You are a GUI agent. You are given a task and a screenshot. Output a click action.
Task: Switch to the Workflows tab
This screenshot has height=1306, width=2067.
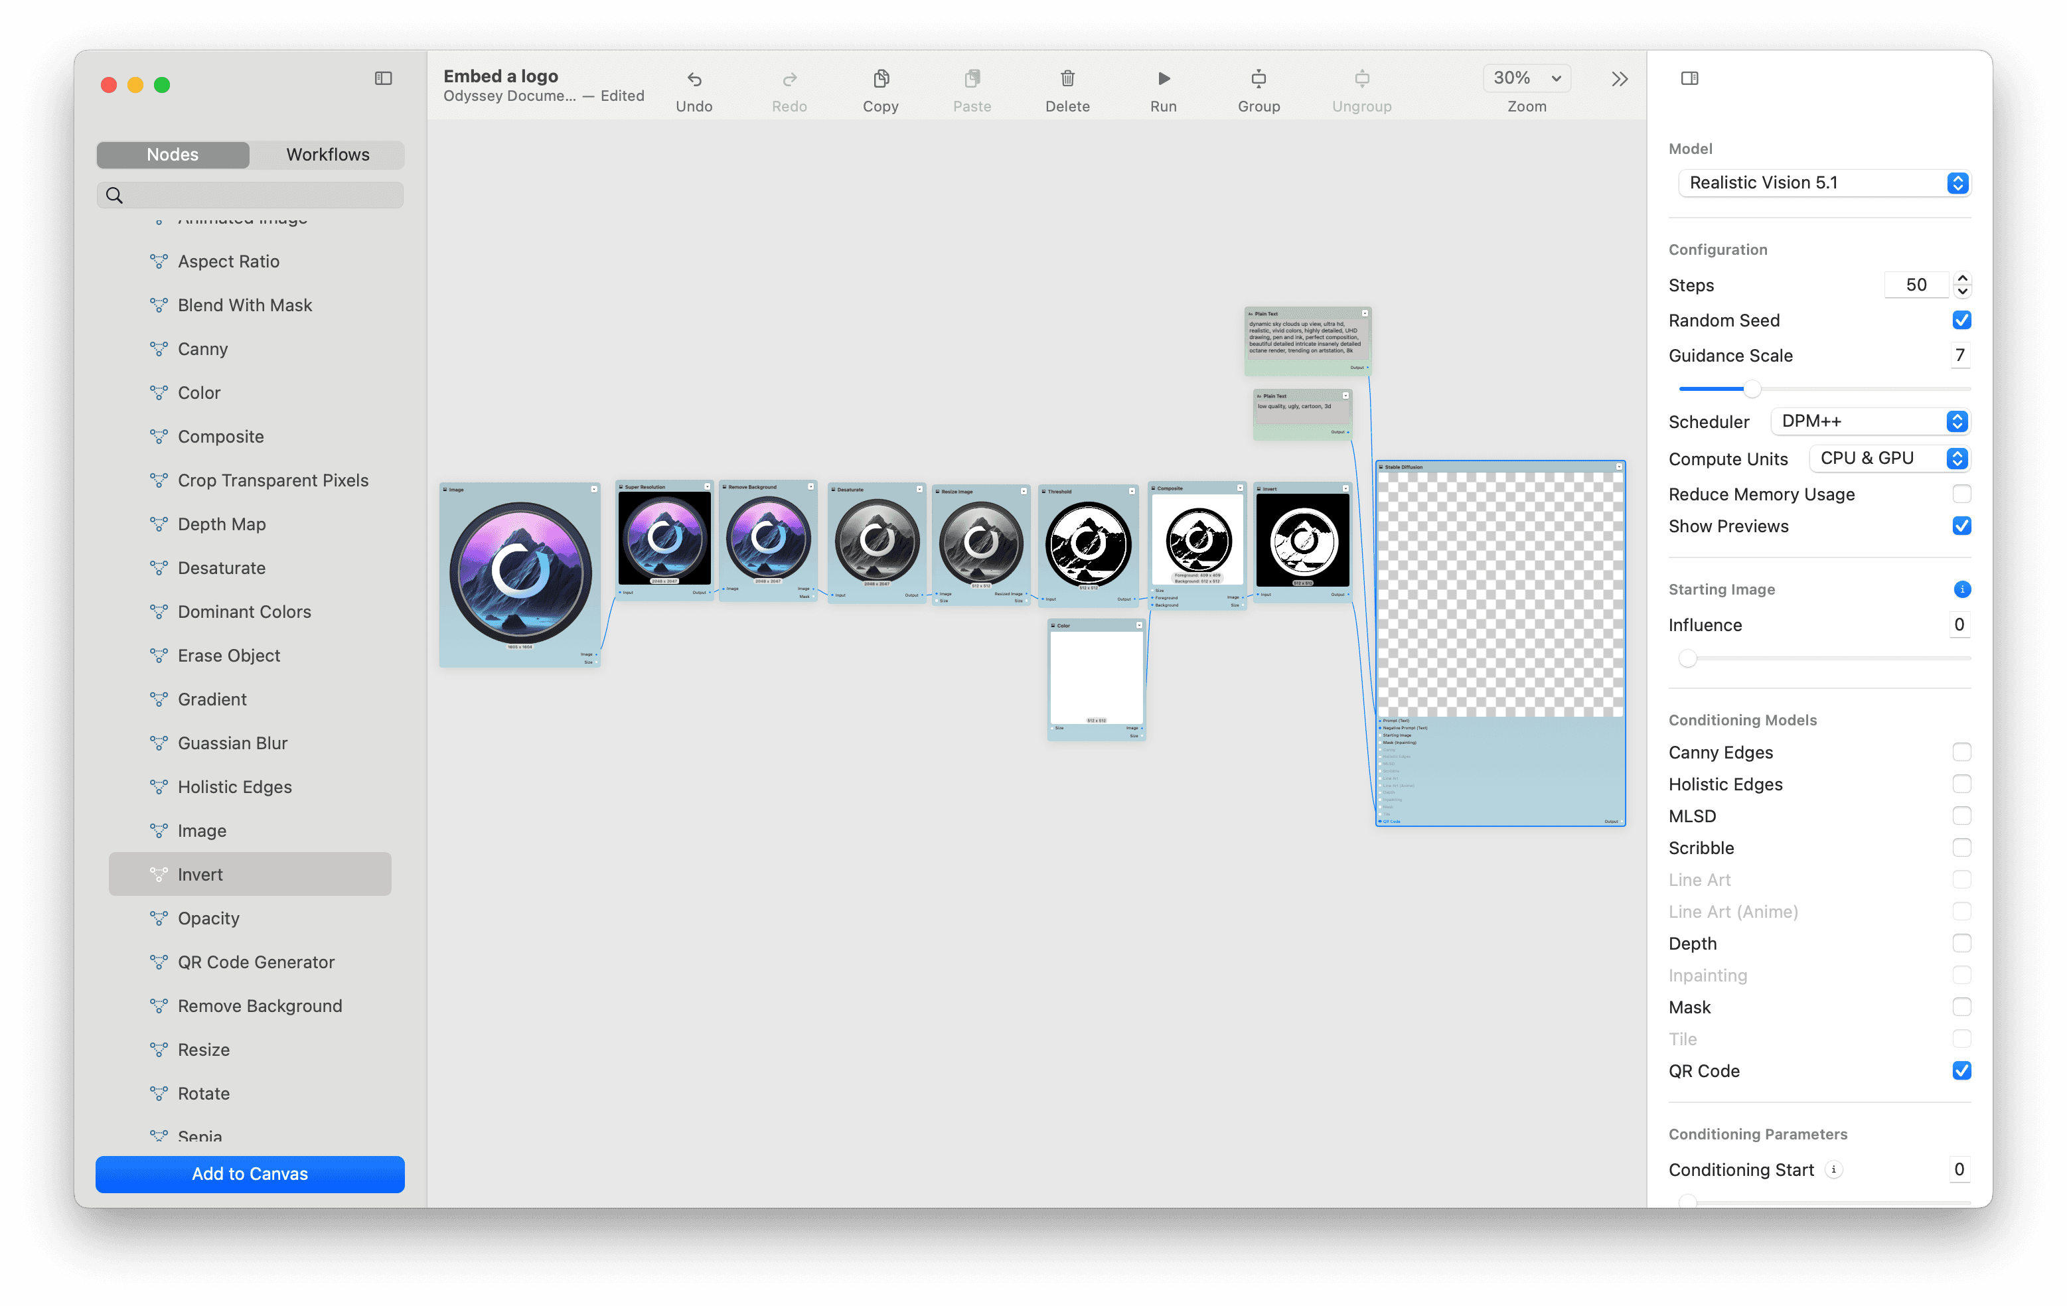[328, 152]
